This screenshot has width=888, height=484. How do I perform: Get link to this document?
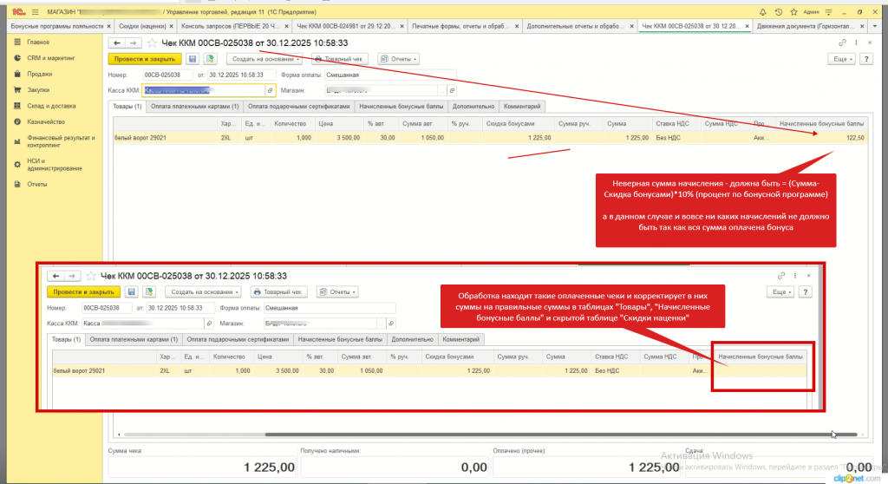842,43
